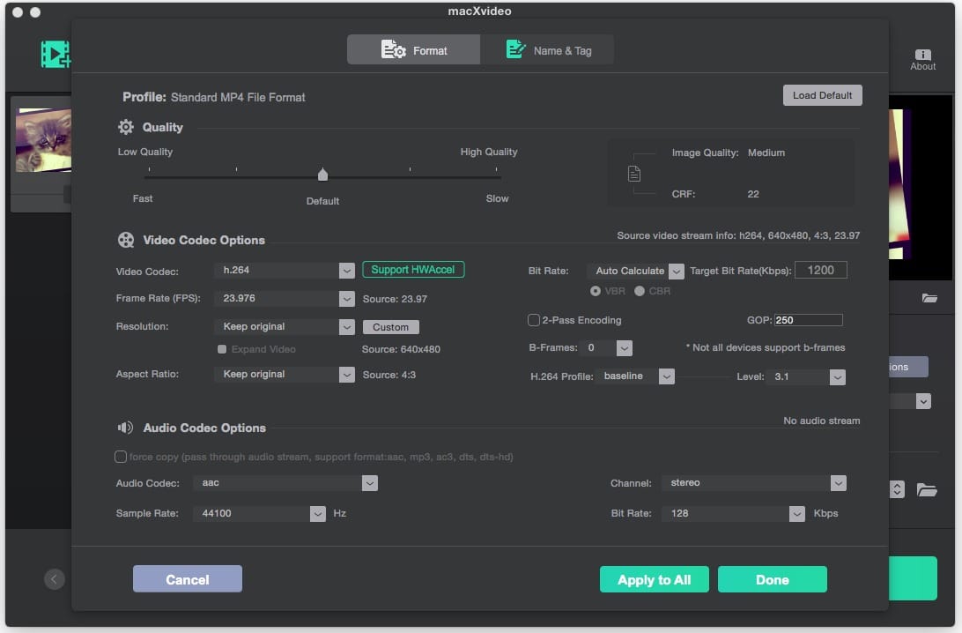Select the Format tab
Viewport: 962px width, 633px height.
pyautogui.click(x=414, y=50)
